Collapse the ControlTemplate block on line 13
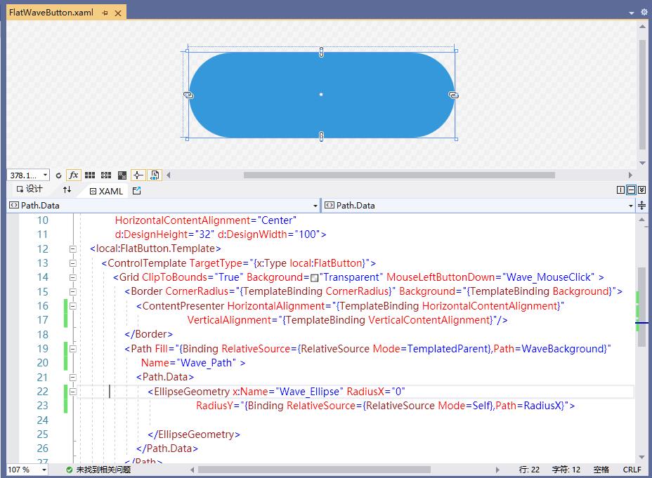 click(73, 263)
